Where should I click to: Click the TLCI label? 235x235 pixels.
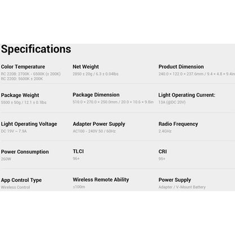[x=79, y=151]
